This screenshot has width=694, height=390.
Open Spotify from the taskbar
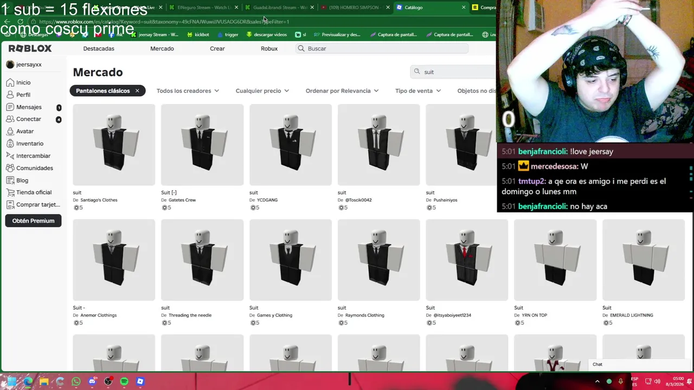(x=124, y=381)
